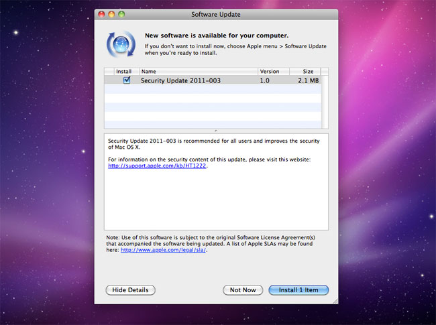Collapse the dialog with Hide Details
The width and height of the screenshot is (436, 325).
131,290
